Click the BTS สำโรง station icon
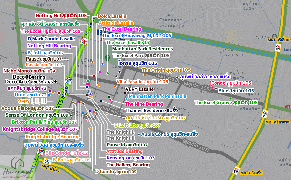Viewport: 291px width, 180px height. (x=40, y=152)
